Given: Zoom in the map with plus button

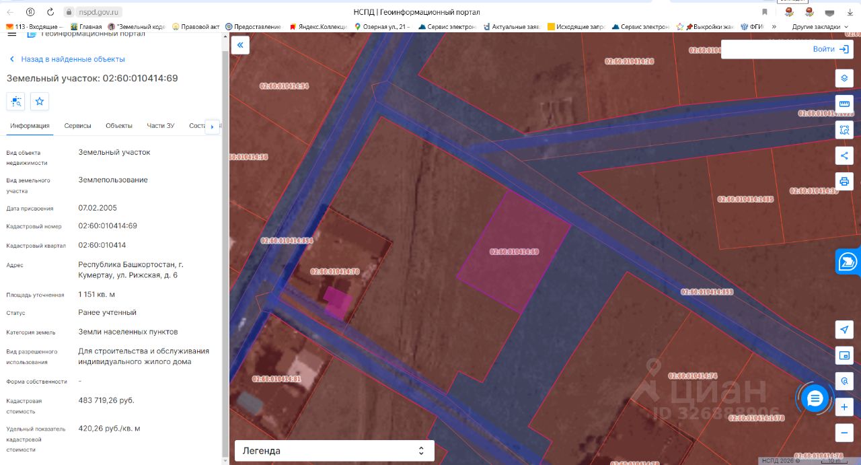Looking at the screenshot, I should (x=844, y=407).
